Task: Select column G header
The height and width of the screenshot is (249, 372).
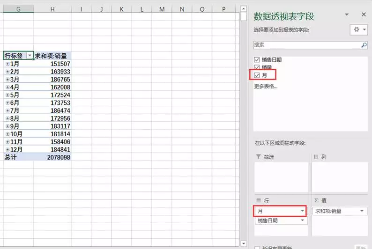Action: pos(18,9)
